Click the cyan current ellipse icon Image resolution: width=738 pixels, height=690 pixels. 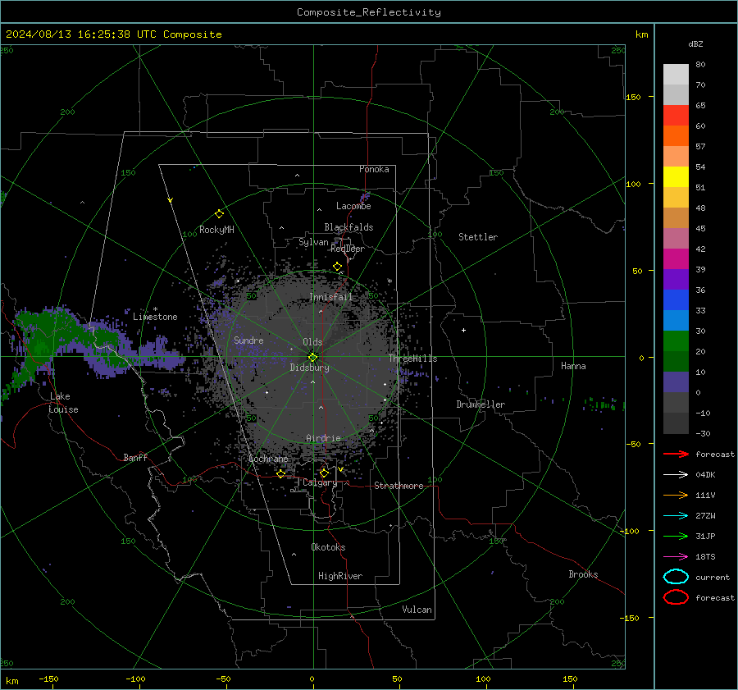tap(676, 577)
